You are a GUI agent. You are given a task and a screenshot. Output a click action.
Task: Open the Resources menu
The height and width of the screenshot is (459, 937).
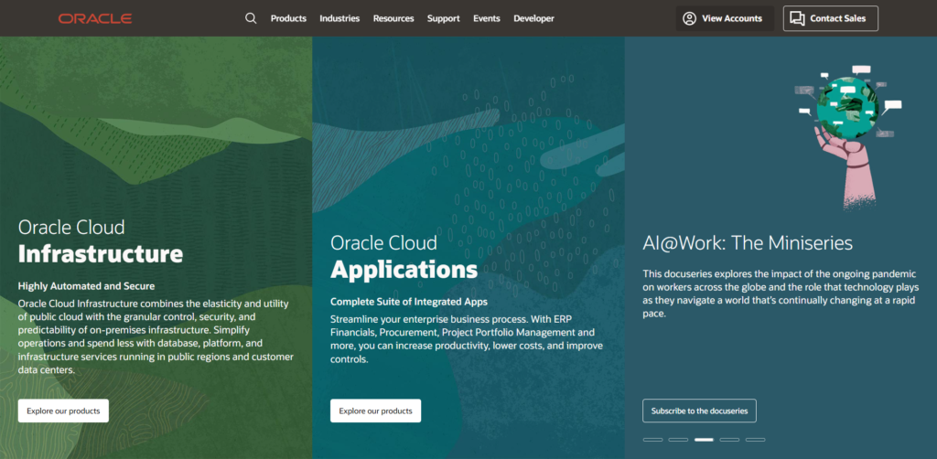click(x=393, y=18)
